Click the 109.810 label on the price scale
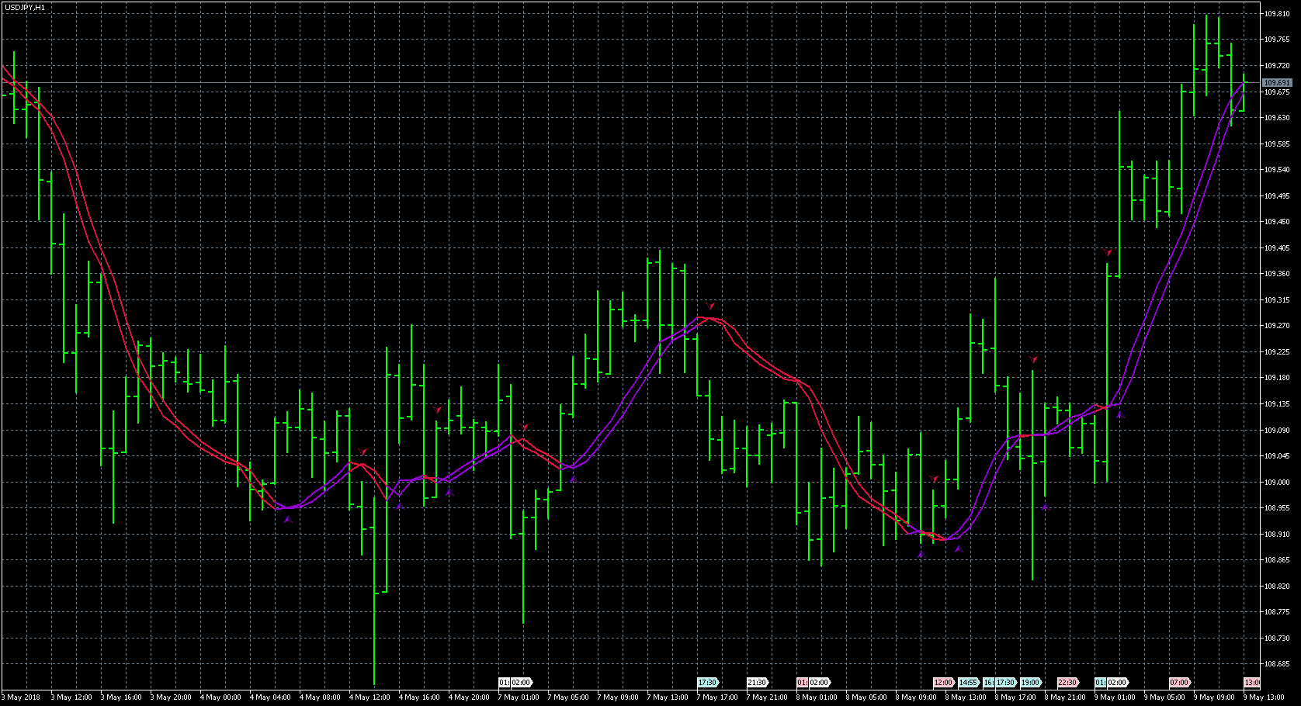This screenshot has height=706, width=1301. [x=1277, y=14]
